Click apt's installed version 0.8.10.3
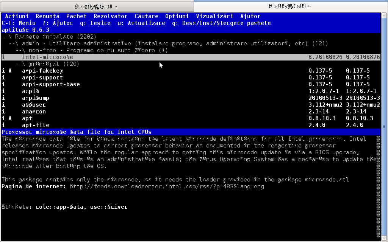Screen dimensions: 388x242 click(x=322, y=118)
